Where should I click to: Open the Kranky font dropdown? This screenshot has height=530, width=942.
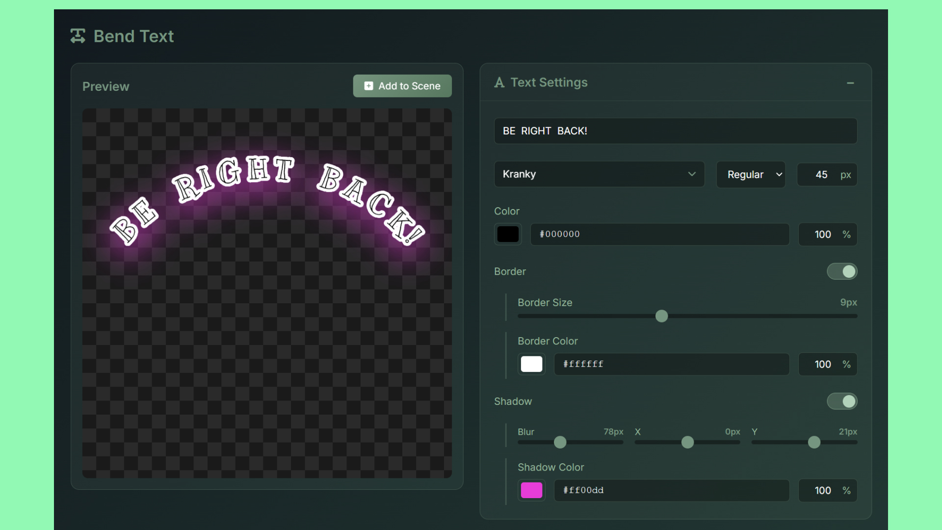599,174
